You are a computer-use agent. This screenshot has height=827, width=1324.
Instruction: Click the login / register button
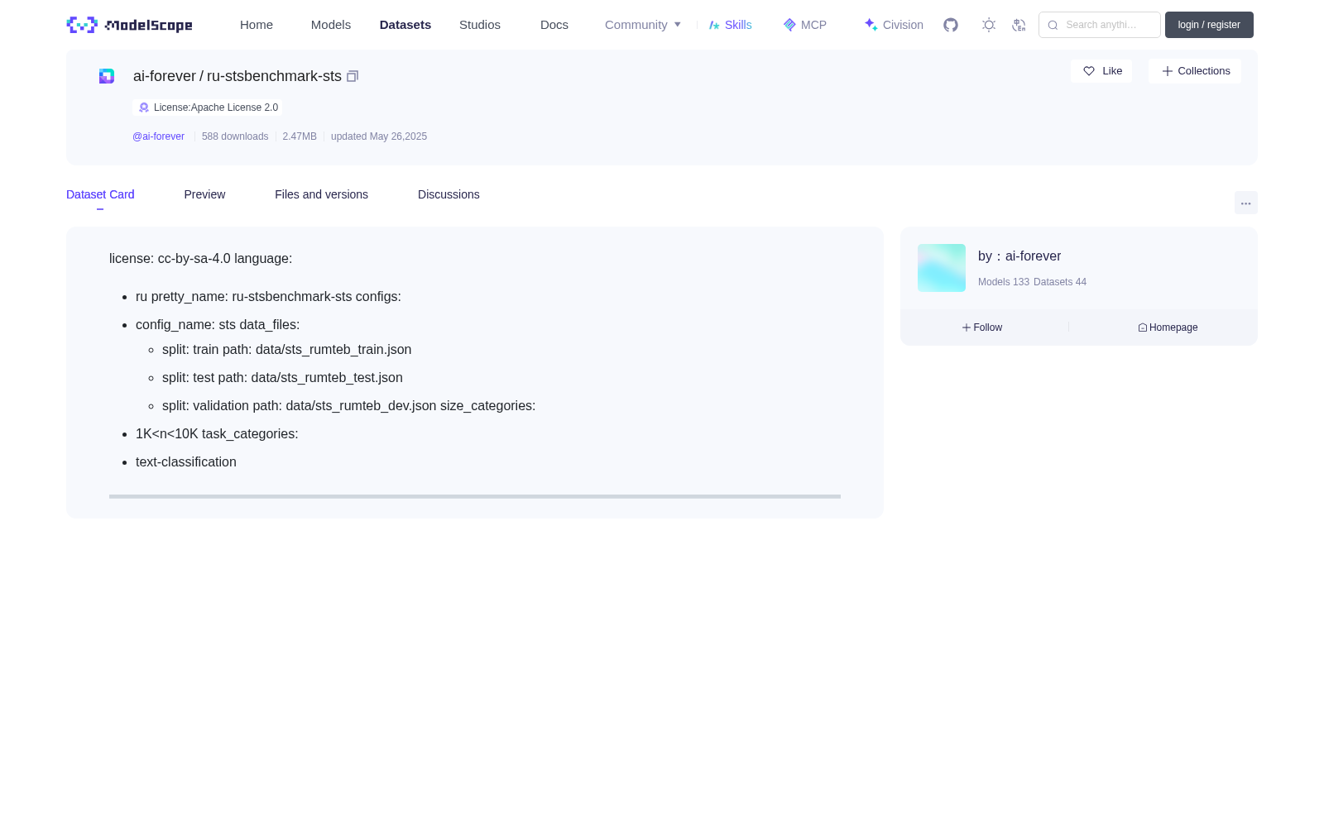click(x=1209, y=25)
